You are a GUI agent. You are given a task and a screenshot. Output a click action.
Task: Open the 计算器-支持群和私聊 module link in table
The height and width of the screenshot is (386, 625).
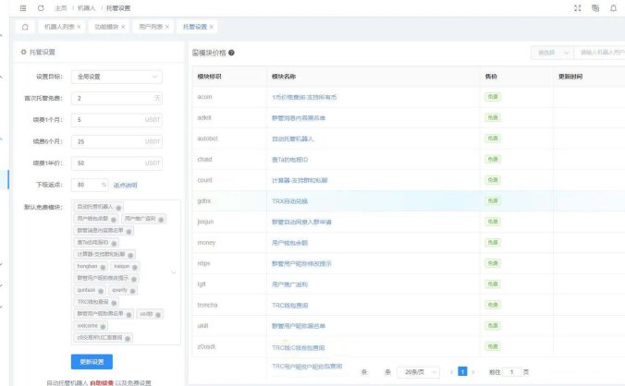pos(300,180)
